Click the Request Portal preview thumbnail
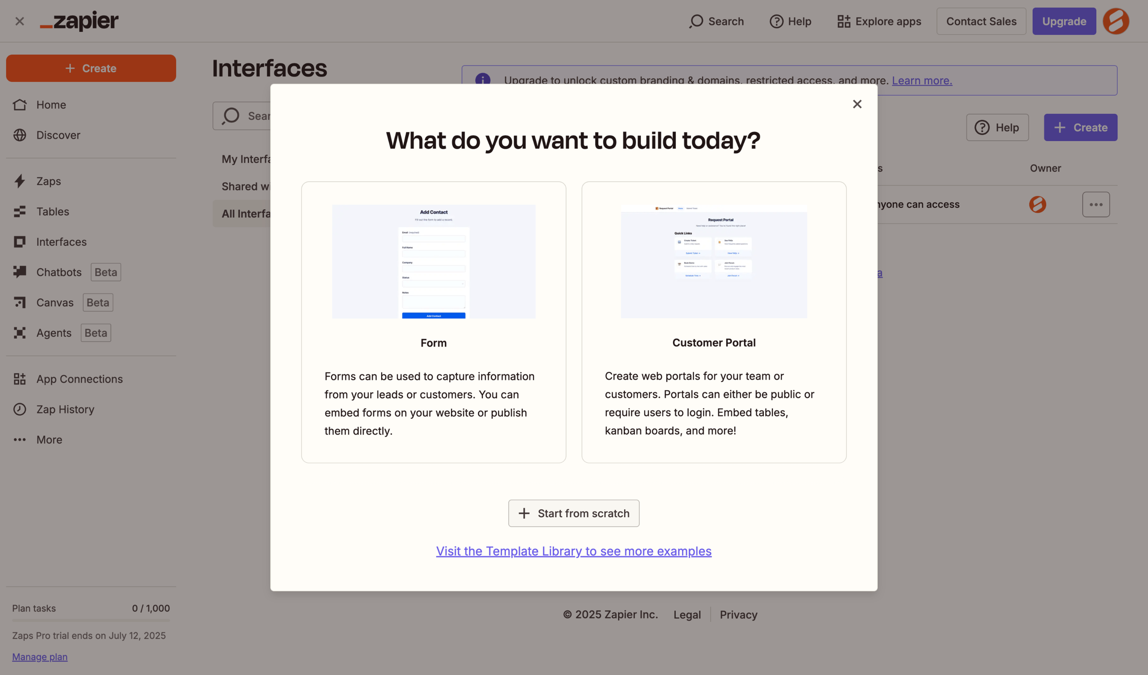The image size is (1148, 675). click(714, 261)
